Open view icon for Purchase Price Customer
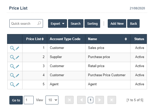The height and width of the screenshot is (111, 152). [x=12, y=75]
